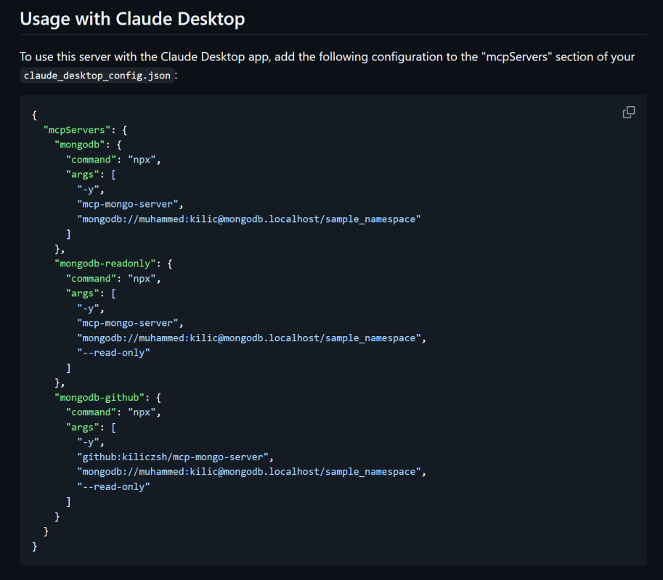The height and width of the screenshot is (580, 663).
Task: Click the "mcp-mongo-server" argument under mongodb-readonly
Action: pyautogui.click(x=128, y=323)
